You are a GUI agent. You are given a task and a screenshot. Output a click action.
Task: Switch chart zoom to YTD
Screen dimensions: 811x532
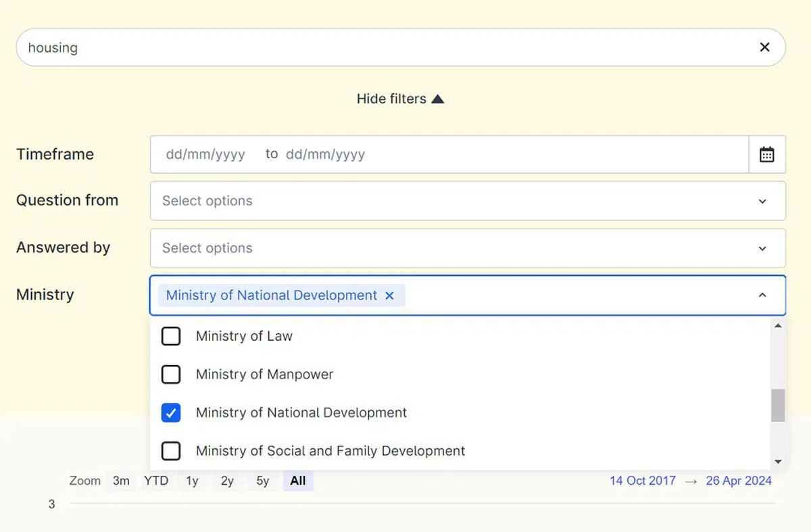[156, 481]
